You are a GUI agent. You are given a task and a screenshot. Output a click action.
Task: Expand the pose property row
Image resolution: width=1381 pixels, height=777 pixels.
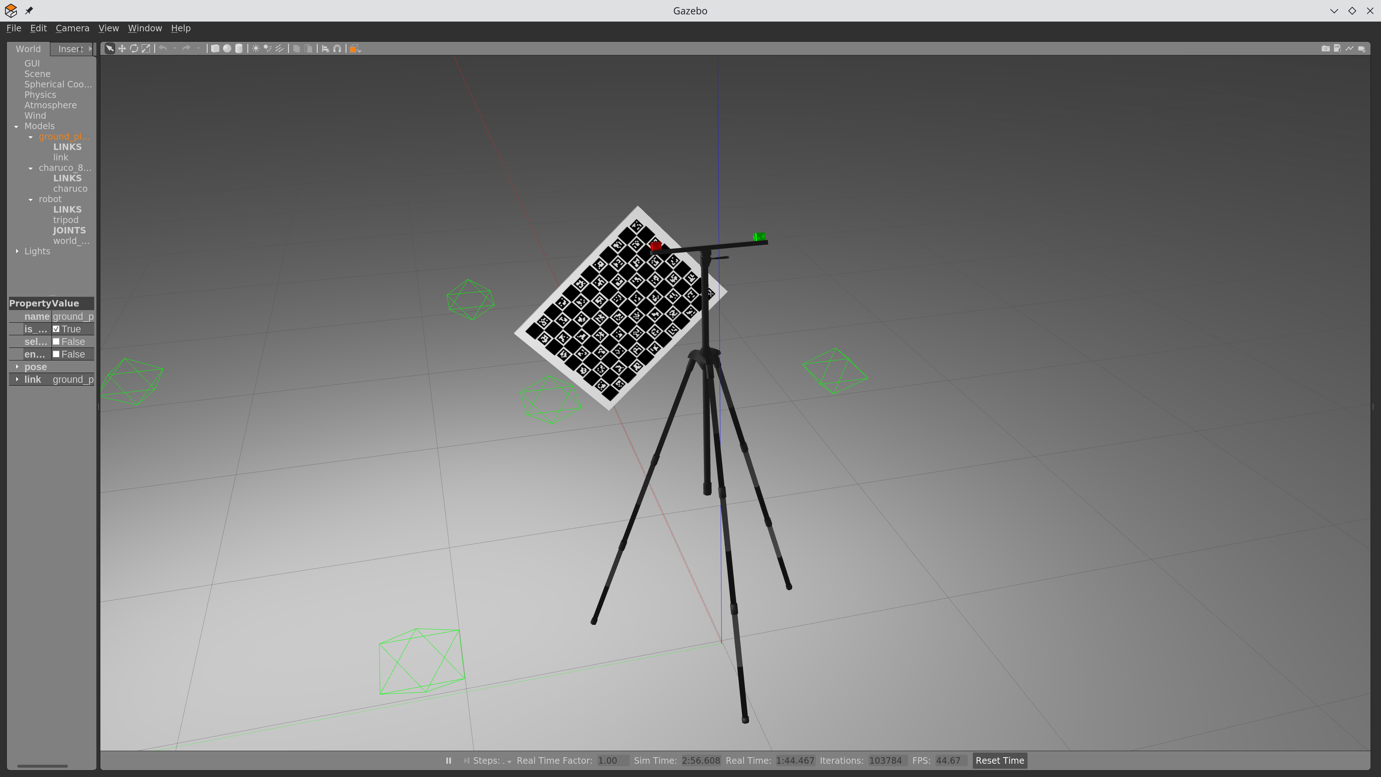(17, 367)
